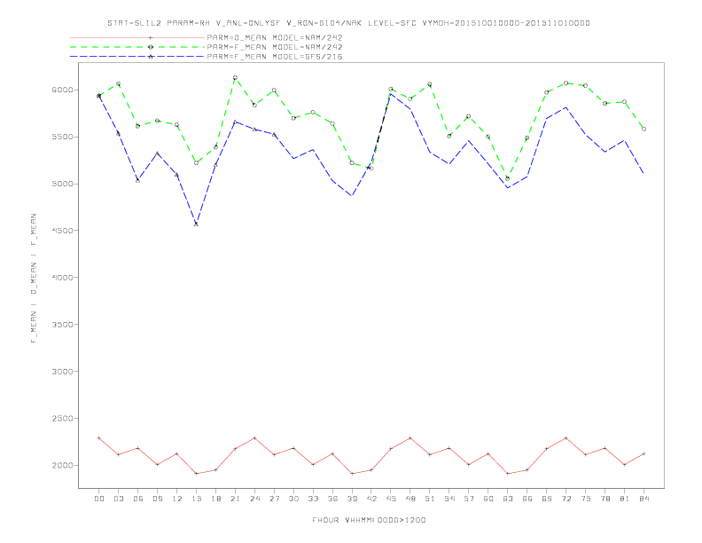This screenshot has width=702, height=543.
Task: Click y-axis tick label 2500
Action: (62, 419)
